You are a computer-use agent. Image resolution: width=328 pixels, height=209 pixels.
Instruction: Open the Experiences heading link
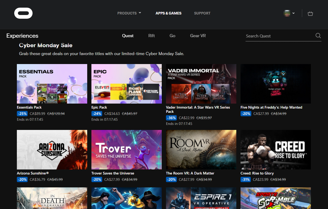point(22,36)
